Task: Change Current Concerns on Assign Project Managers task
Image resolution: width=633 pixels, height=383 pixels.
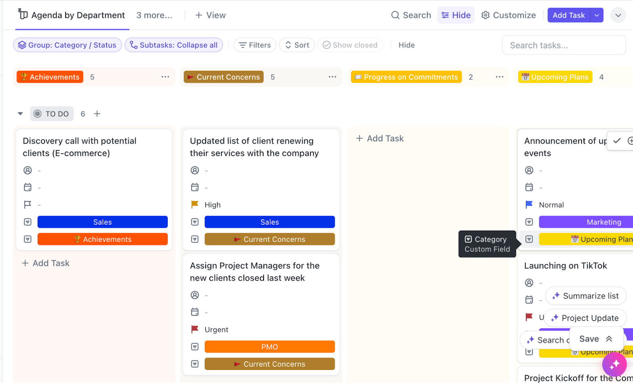Action: tap(269, 364)
